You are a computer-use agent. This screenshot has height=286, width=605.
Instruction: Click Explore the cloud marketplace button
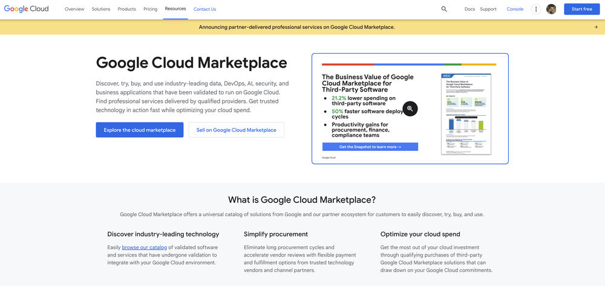[x=140, y=130]
